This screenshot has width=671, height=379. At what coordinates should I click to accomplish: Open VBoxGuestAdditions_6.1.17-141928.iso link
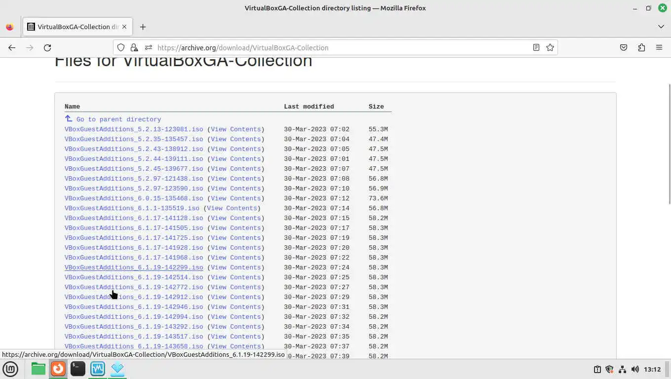[134, 248]
